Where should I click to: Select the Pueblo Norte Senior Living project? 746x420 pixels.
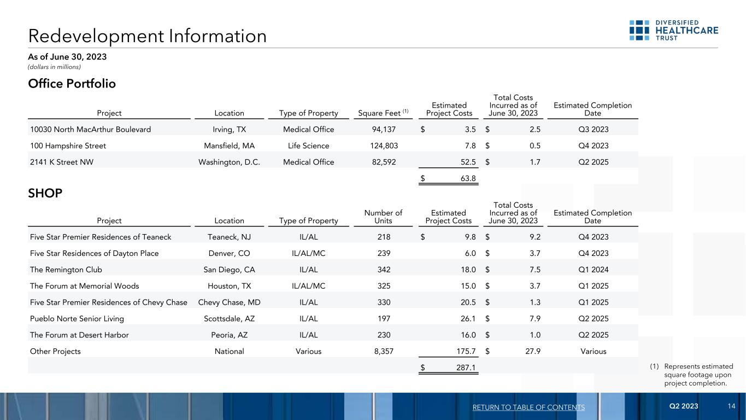coord(77,319)
